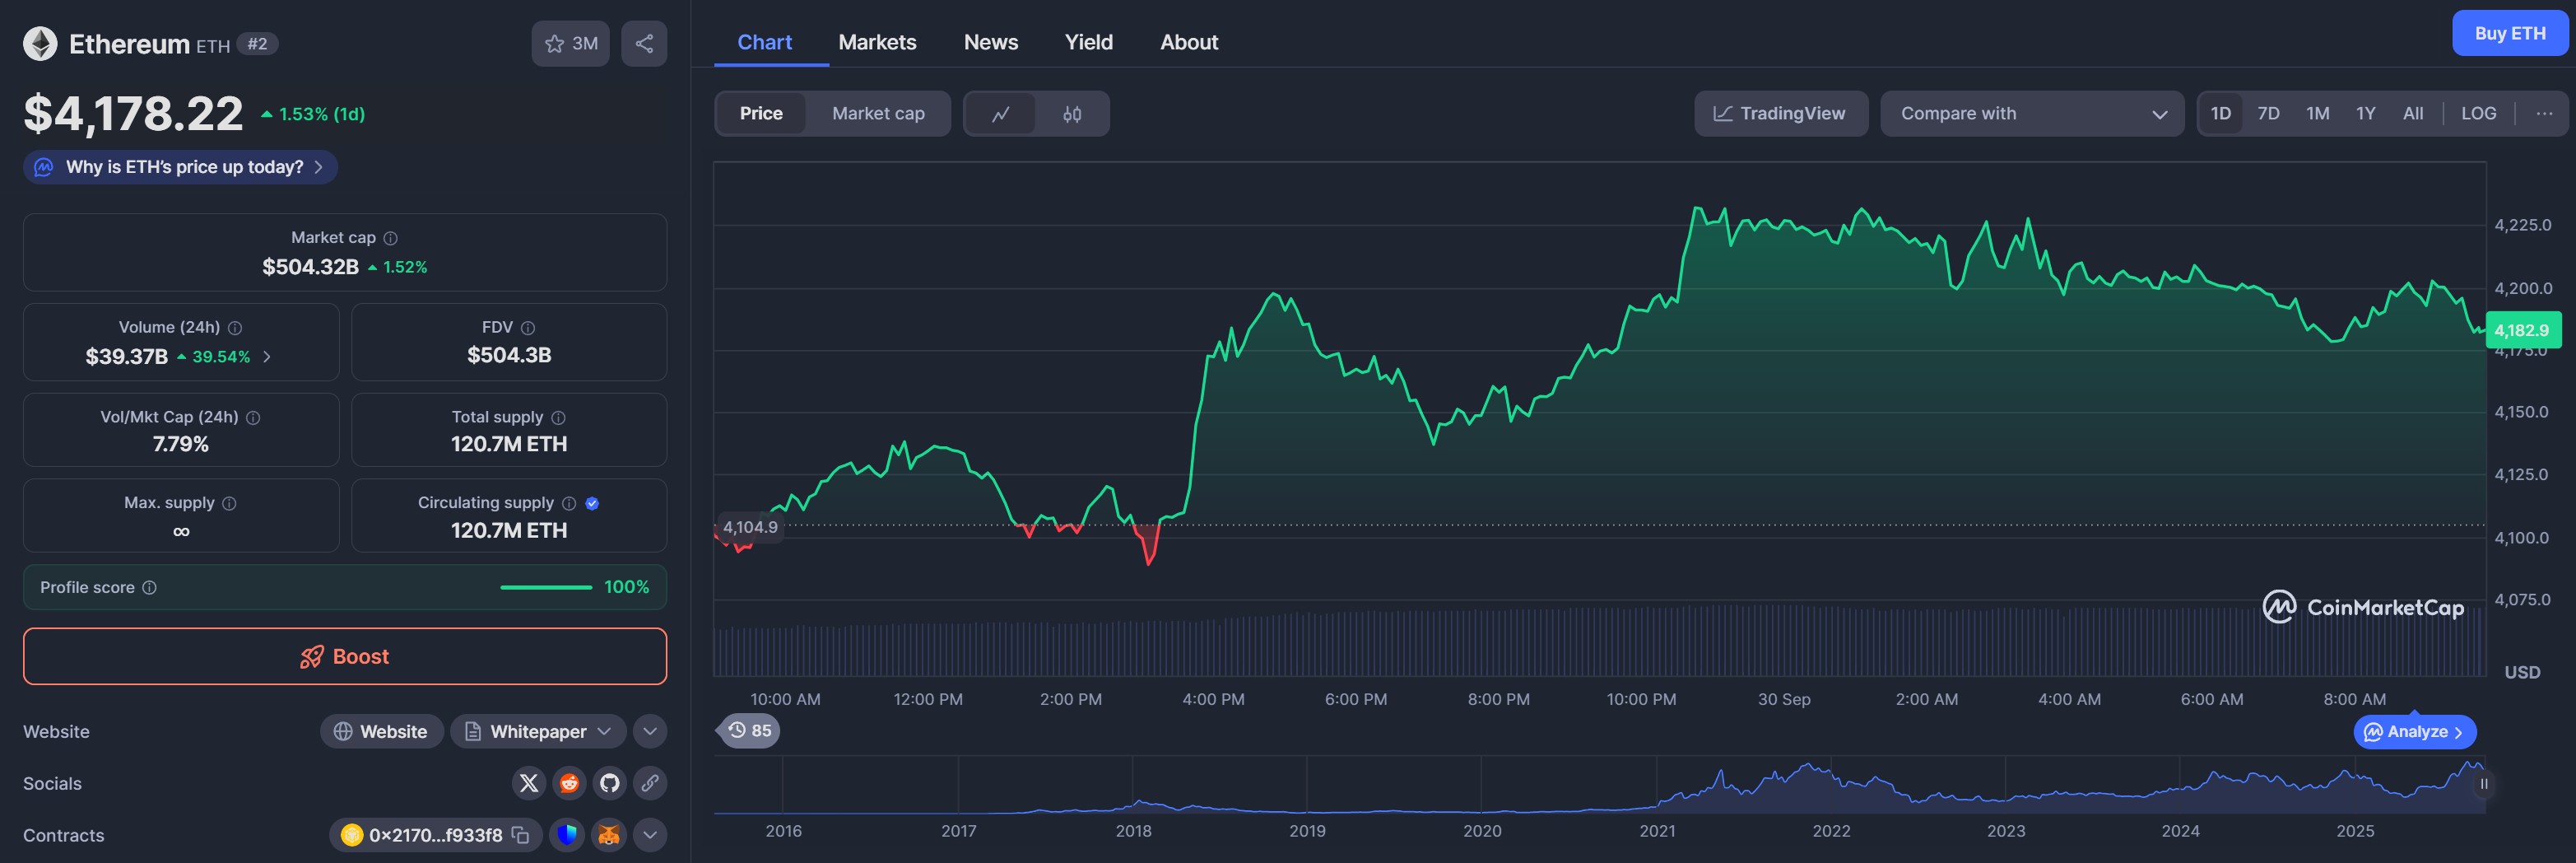This screenshot has width=2576, height=863.
Task: Click the Boost button
Action: pyautogui.click(x=345, y=657)
